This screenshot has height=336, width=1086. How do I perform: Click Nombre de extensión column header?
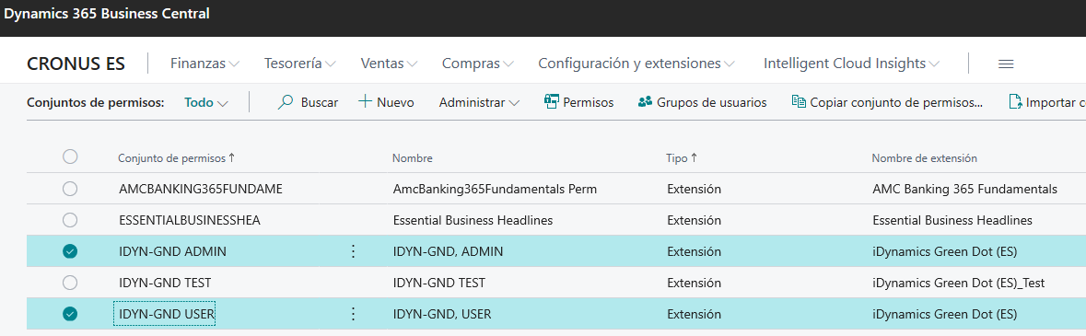[x=925, y=158]
